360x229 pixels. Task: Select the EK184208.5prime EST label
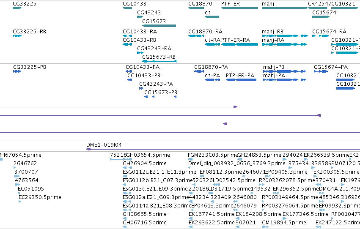point(258,214)
